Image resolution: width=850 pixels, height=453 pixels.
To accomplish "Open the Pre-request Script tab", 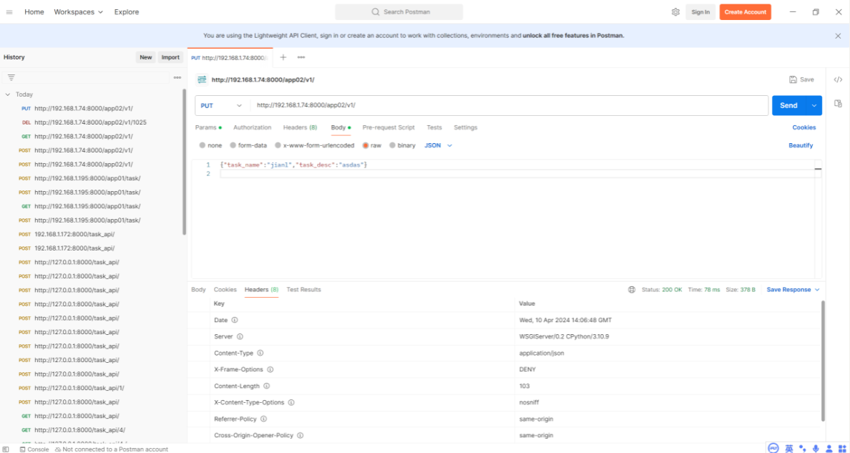I will 388,127.
